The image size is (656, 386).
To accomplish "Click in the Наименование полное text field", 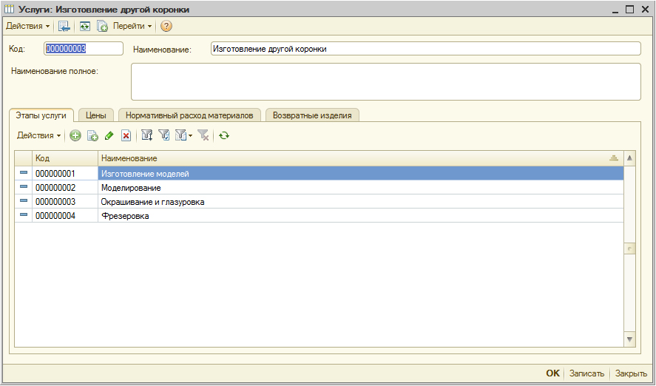I will pos(385,81).
